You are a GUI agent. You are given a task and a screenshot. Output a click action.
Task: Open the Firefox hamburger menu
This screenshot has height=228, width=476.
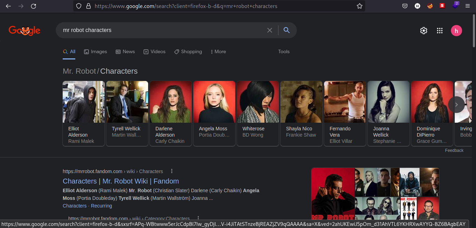coord(468,6)
